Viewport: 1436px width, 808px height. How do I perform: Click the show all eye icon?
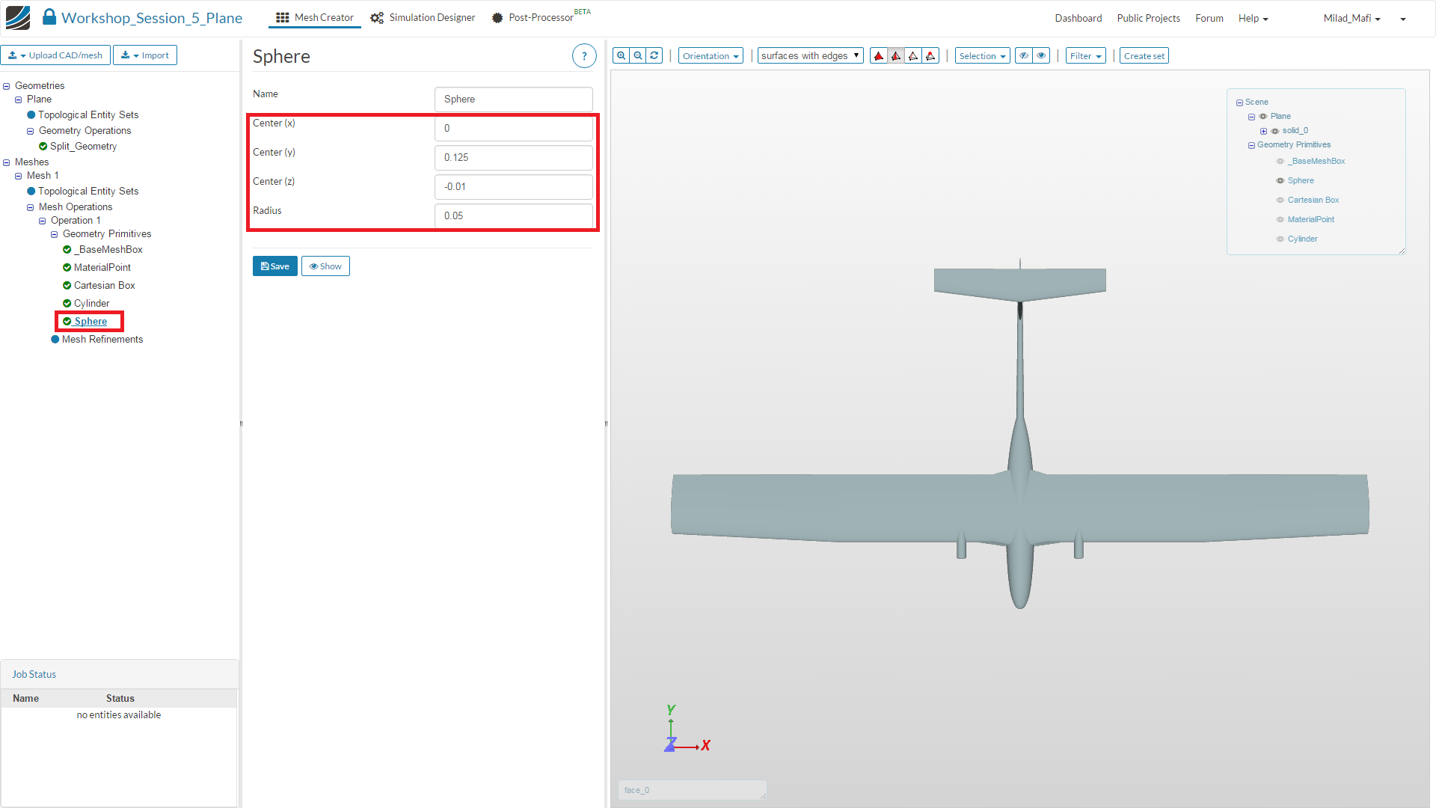click(1041, 55)
